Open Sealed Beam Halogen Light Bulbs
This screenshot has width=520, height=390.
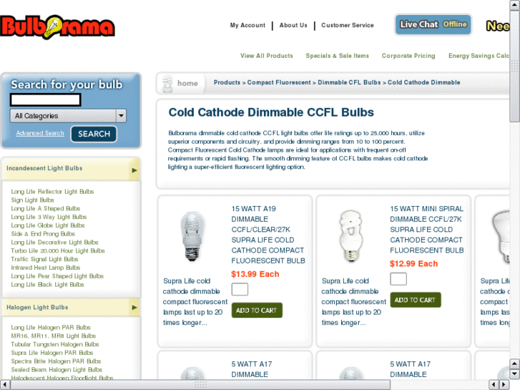[57, 370]
